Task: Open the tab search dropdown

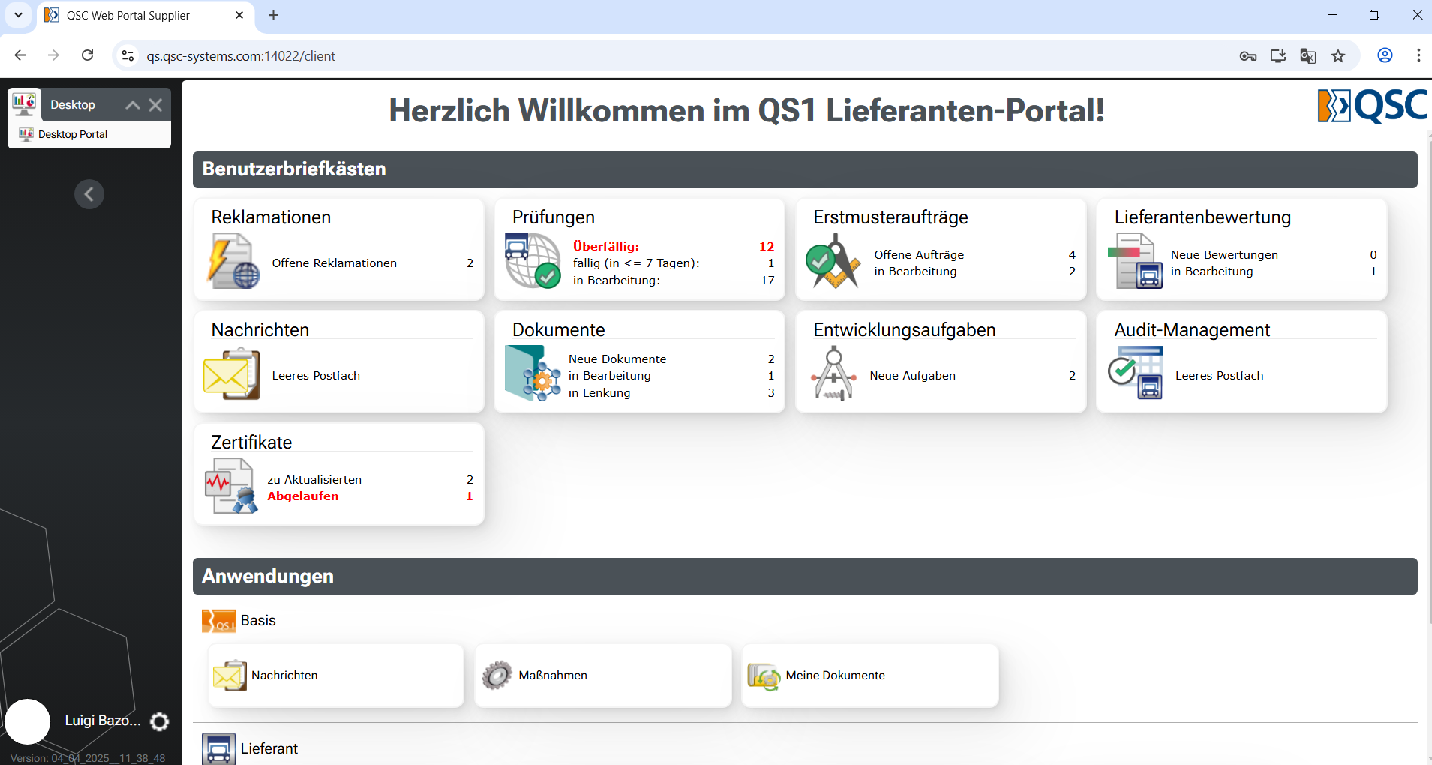Action: click(18, 15)
